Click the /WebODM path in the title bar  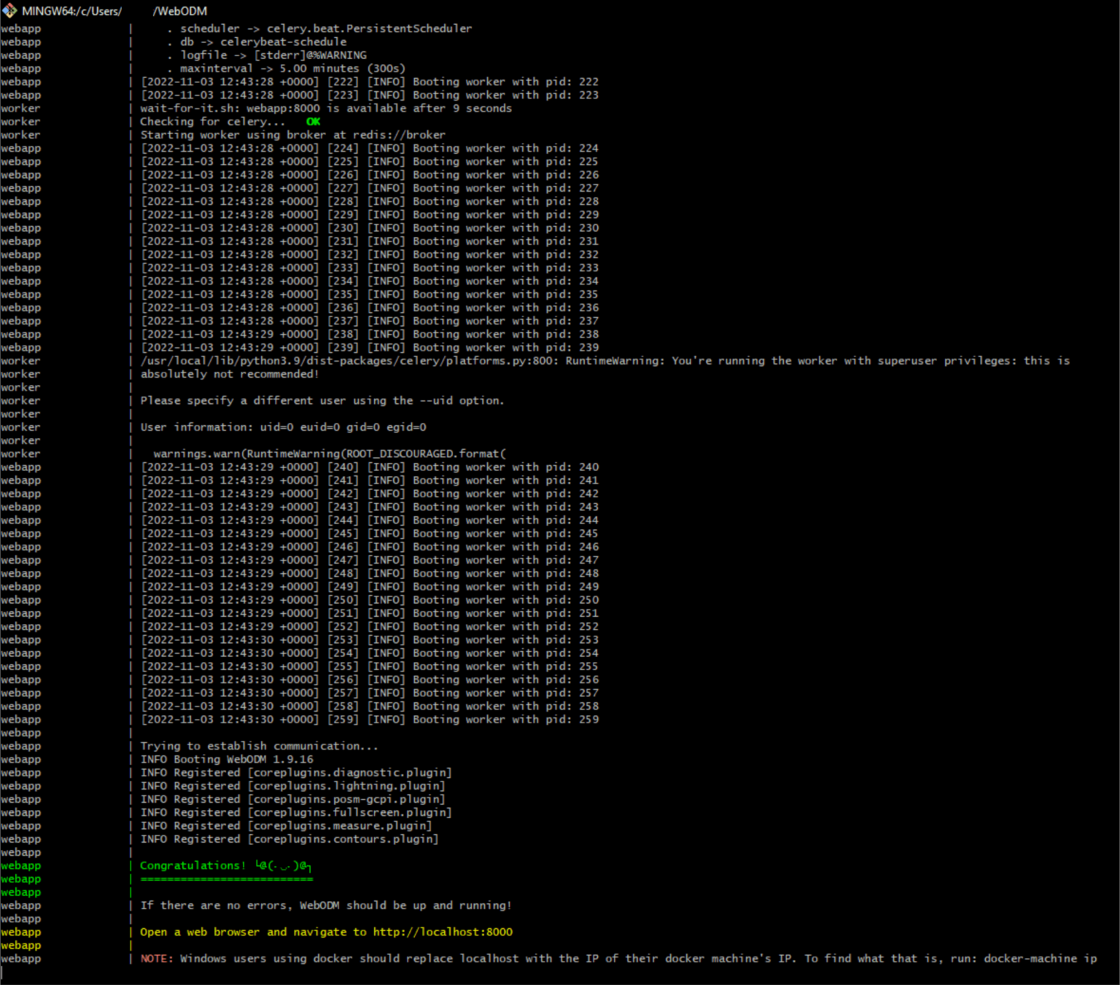pos(179,11)
